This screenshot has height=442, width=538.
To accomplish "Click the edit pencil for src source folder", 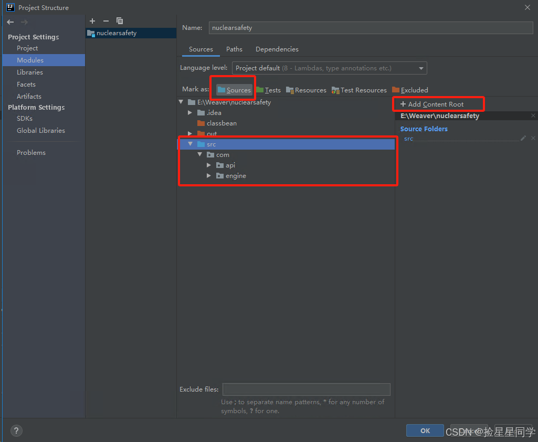I will pyautogui.click(x=523, y=138).
